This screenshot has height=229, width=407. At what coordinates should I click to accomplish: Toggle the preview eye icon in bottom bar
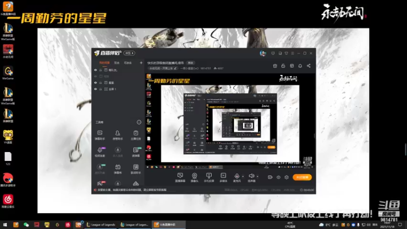tap(278, 177)
